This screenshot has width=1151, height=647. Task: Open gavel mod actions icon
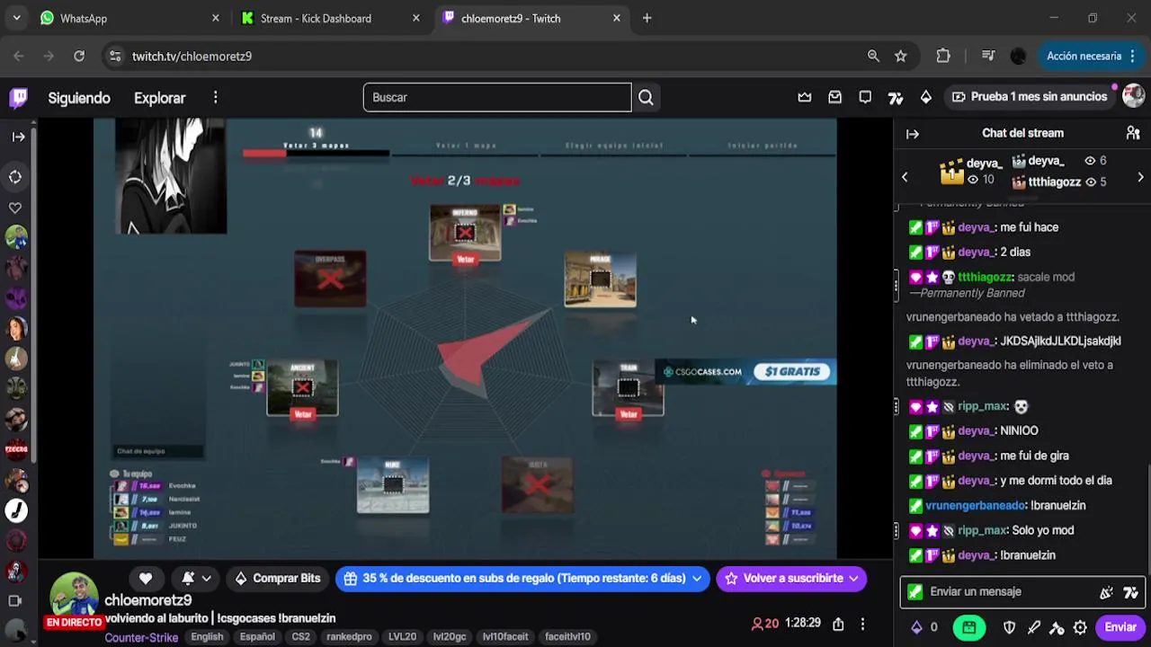point(1057,627)
